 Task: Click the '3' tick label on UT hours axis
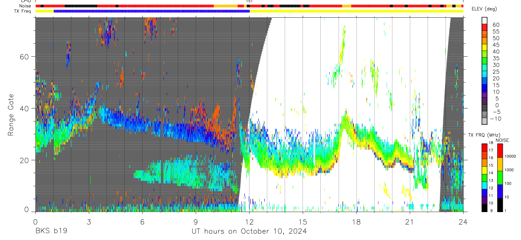[x=89, y=221]
